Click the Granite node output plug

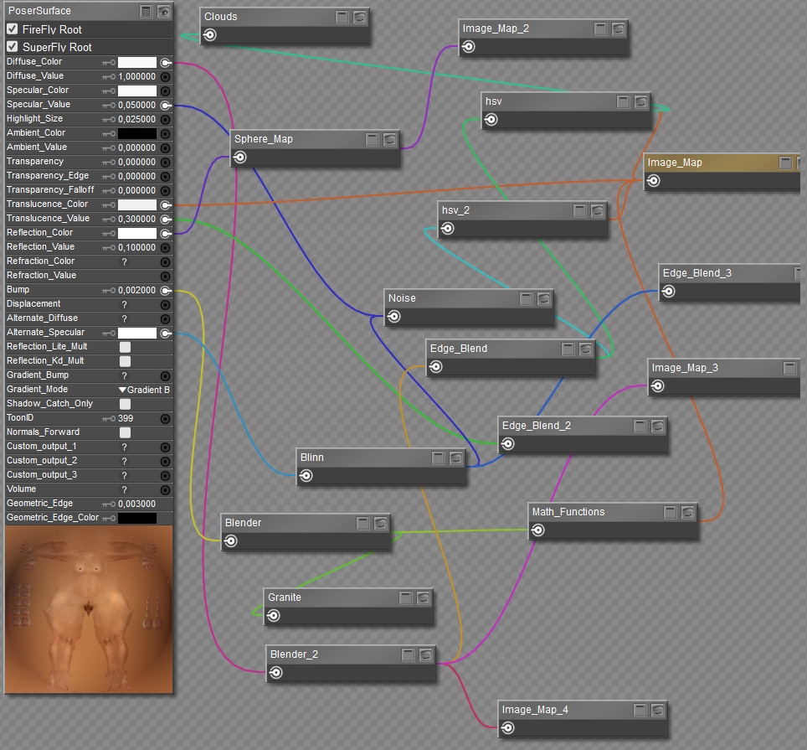pos(273,616)
